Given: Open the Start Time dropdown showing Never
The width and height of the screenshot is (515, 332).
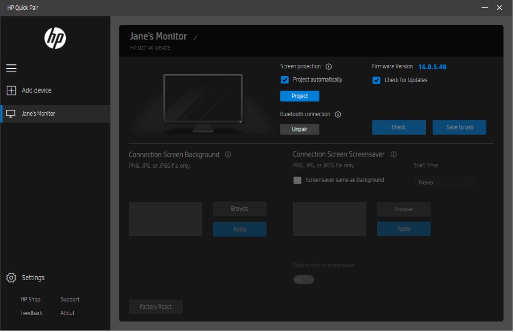Looking at the screenshot, I should click(x=446, y=183).
